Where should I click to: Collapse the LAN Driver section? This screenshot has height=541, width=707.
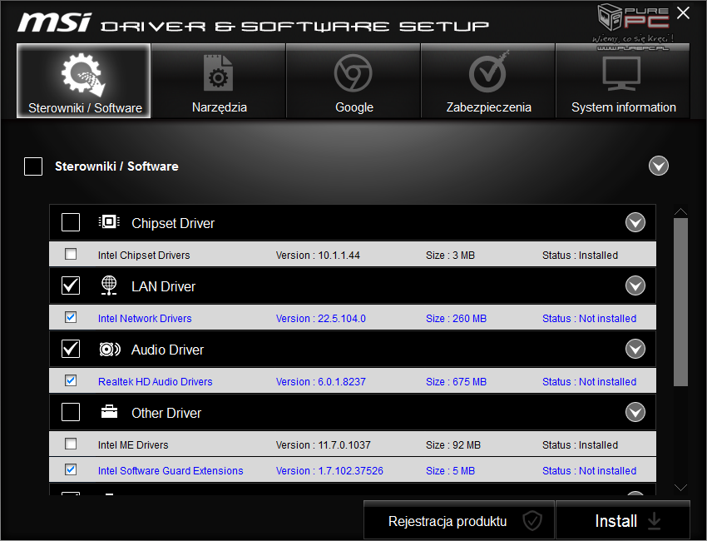[635, 285]
